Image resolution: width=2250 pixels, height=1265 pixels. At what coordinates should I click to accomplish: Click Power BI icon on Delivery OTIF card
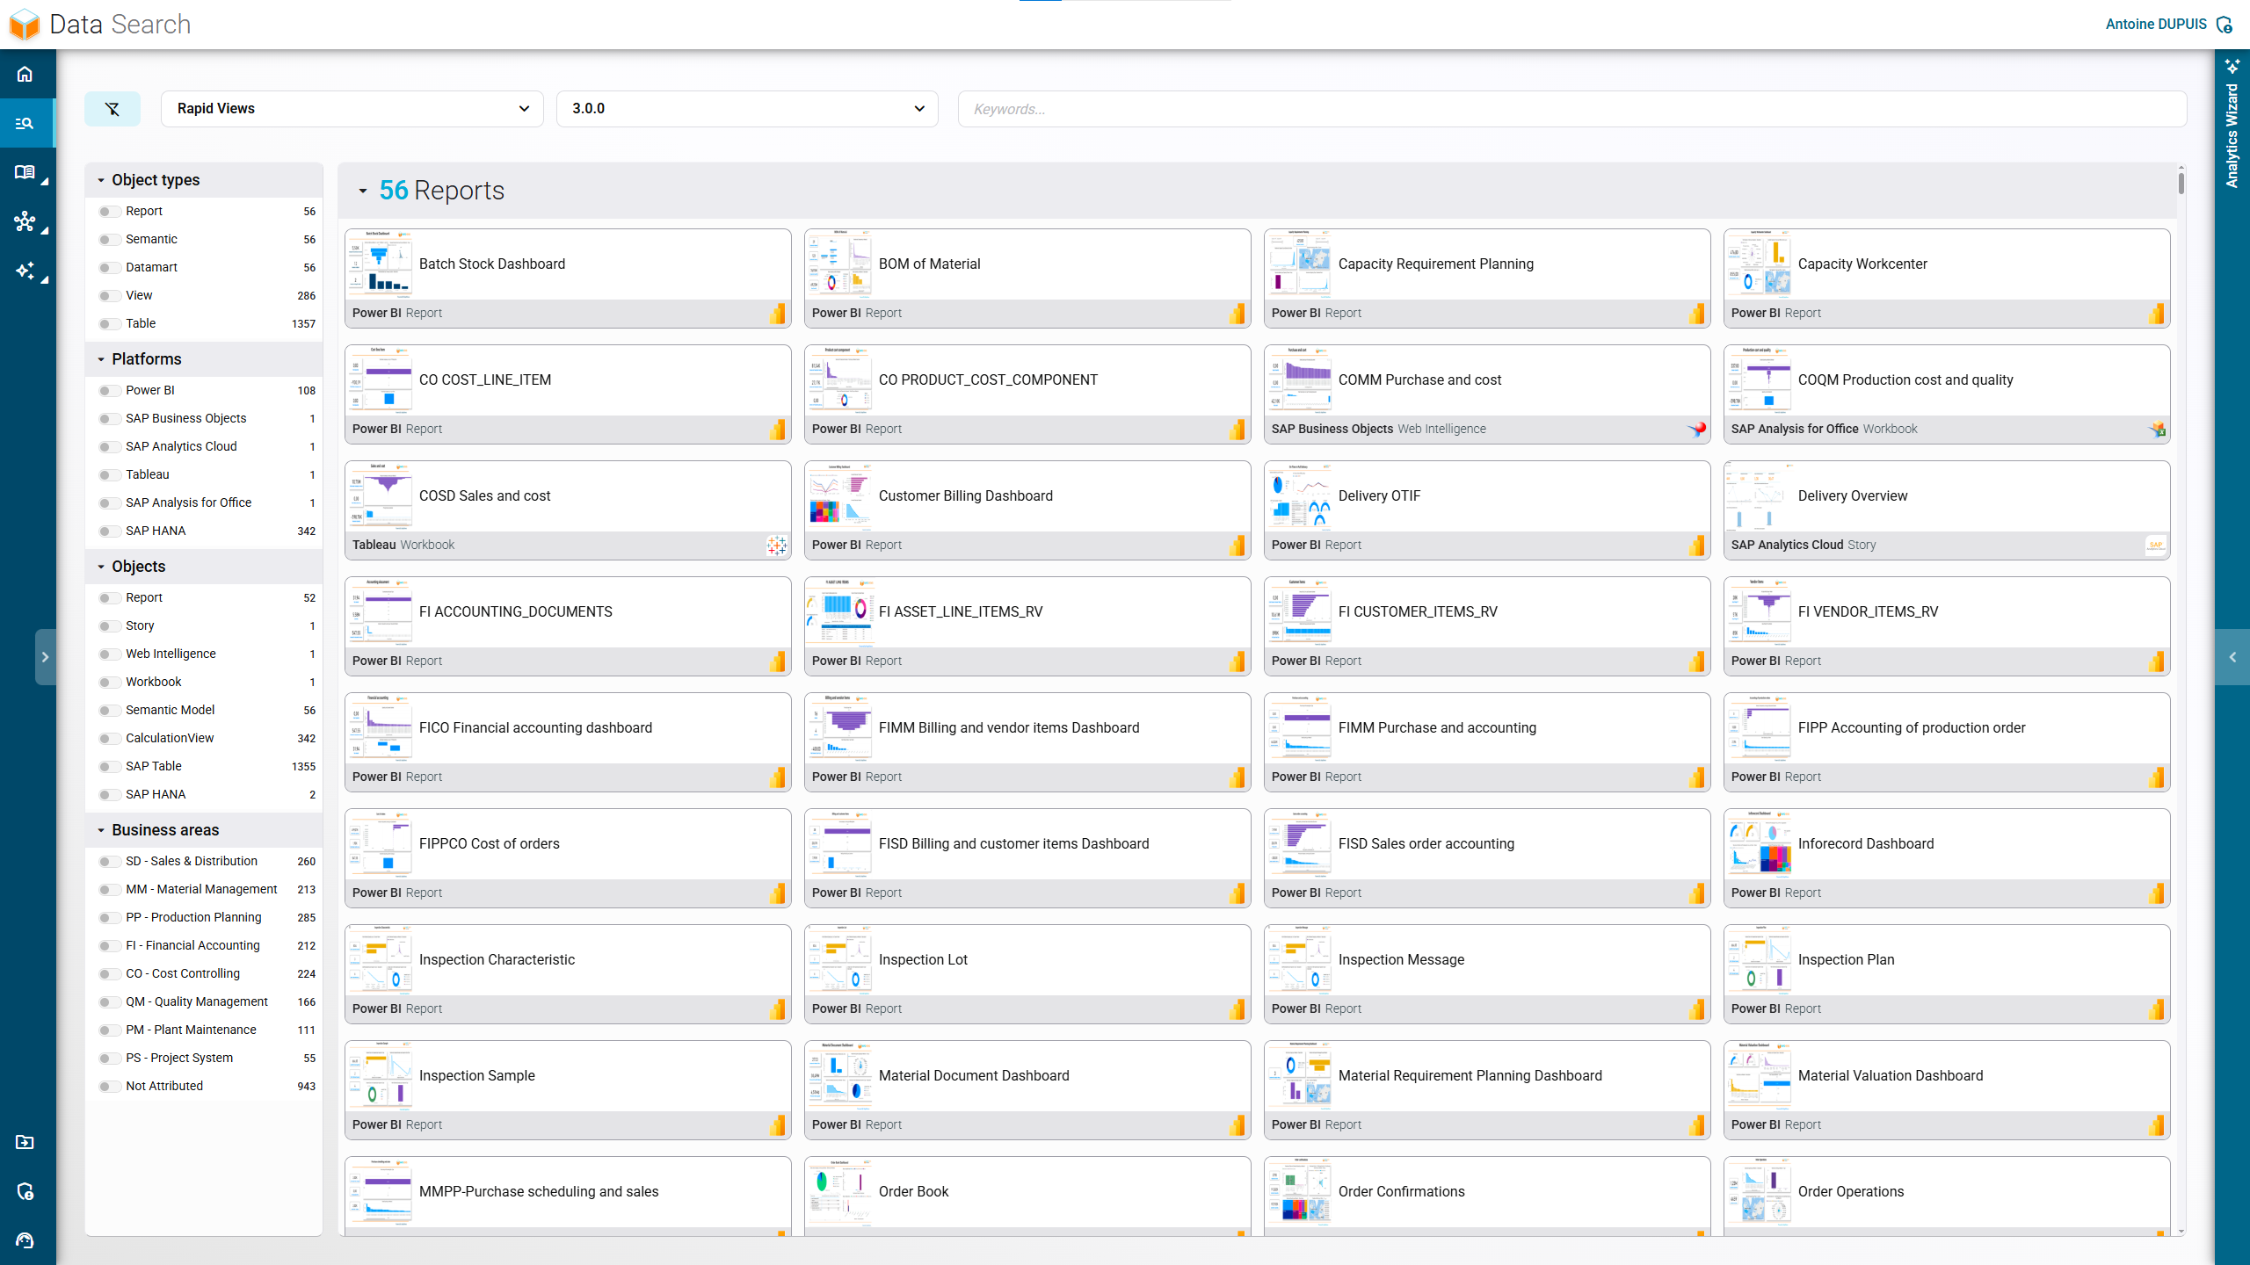click(1697, 546)
